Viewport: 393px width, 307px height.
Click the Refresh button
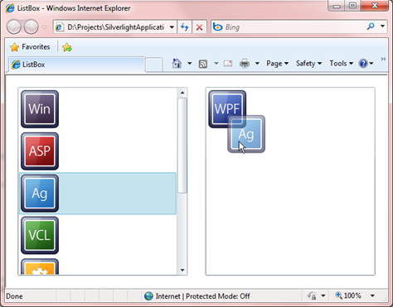pyautogui.click(x=184, y=27)
